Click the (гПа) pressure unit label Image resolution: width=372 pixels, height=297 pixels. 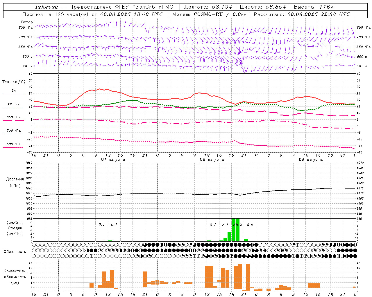(15, 186)
